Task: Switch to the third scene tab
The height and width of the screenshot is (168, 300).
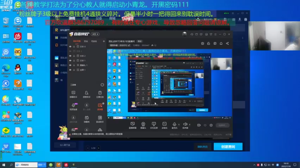Action: [94, 41]
